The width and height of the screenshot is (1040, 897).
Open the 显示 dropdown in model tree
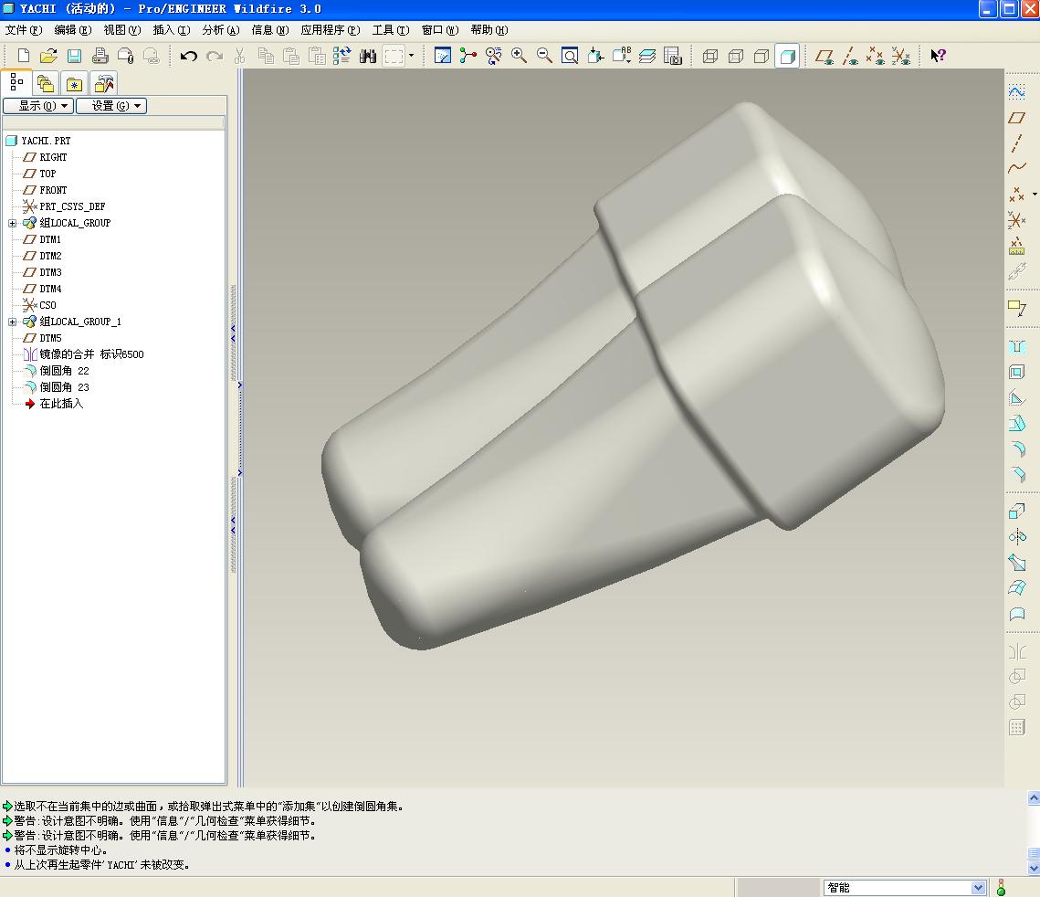[38, 105]
